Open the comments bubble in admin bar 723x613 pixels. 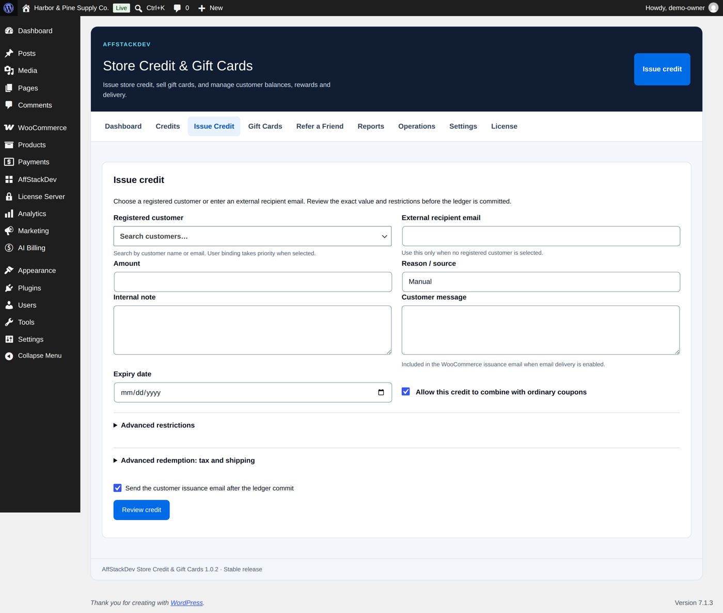[177, 8]
